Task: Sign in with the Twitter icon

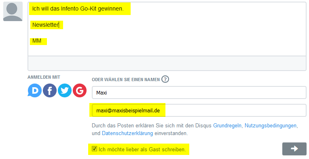Action: (65, 90)
